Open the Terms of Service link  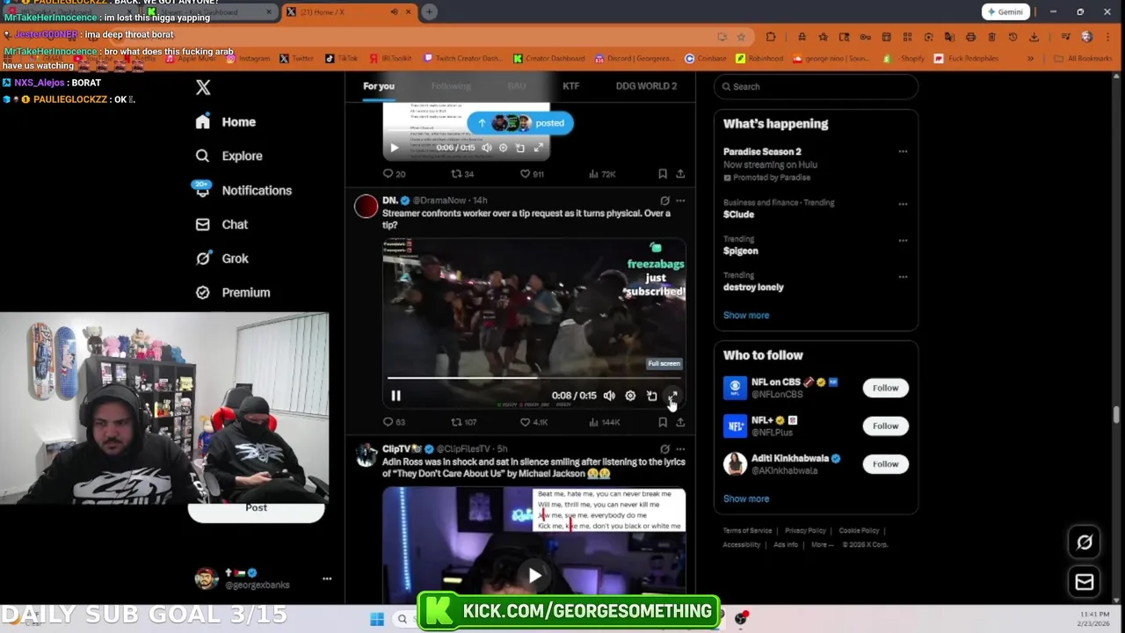[x=747, y=531]
